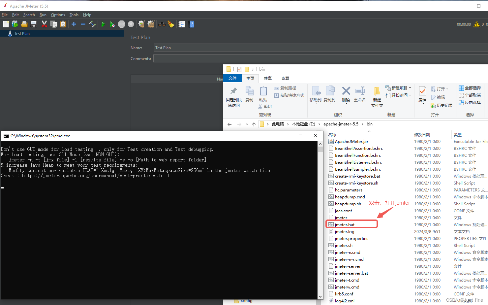The height and width of the screenshot is (305, 488).
Task: Open Search via binoculars icon
Action: pyautogui.click(x=162, y=24)
